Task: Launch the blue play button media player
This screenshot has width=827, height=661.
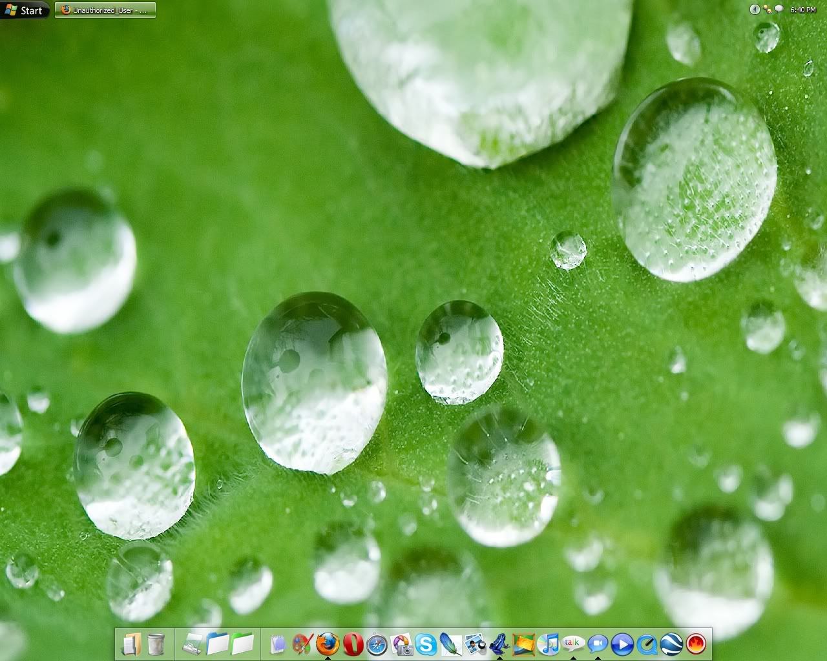Action: (x=622, y=644)
